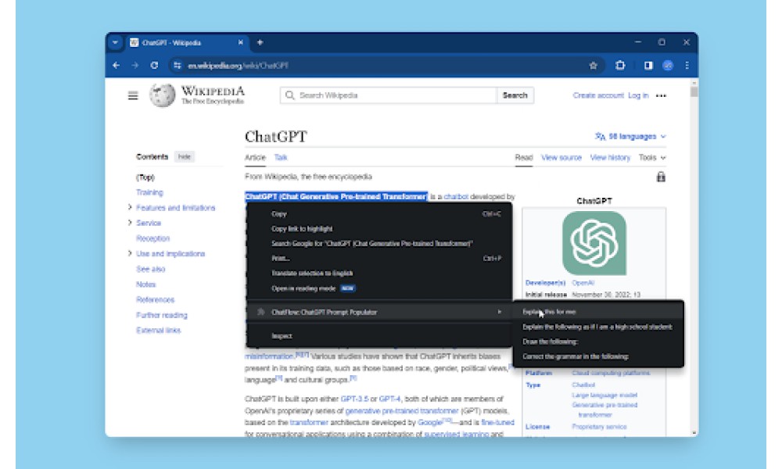Open the tab search dropdown arrow
Image resolution: width=782 pixels, height=469 pixels.
[x=115, y=42]
